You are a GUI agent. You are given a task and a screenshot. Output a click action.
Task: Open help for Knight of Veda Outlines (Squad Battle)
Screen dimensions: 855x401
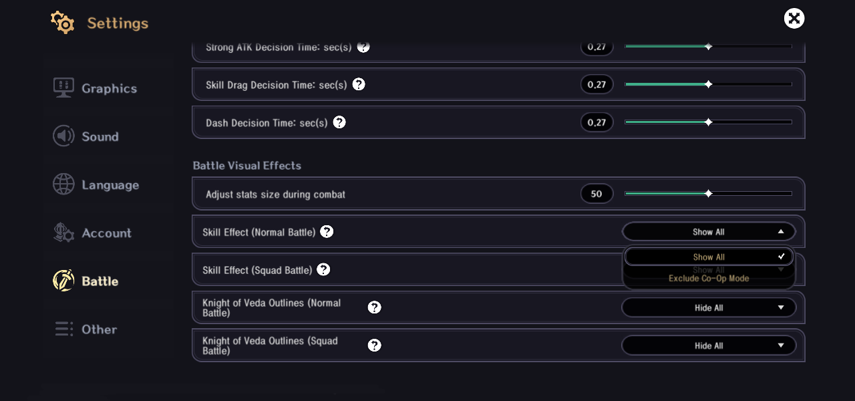[375, 345]
